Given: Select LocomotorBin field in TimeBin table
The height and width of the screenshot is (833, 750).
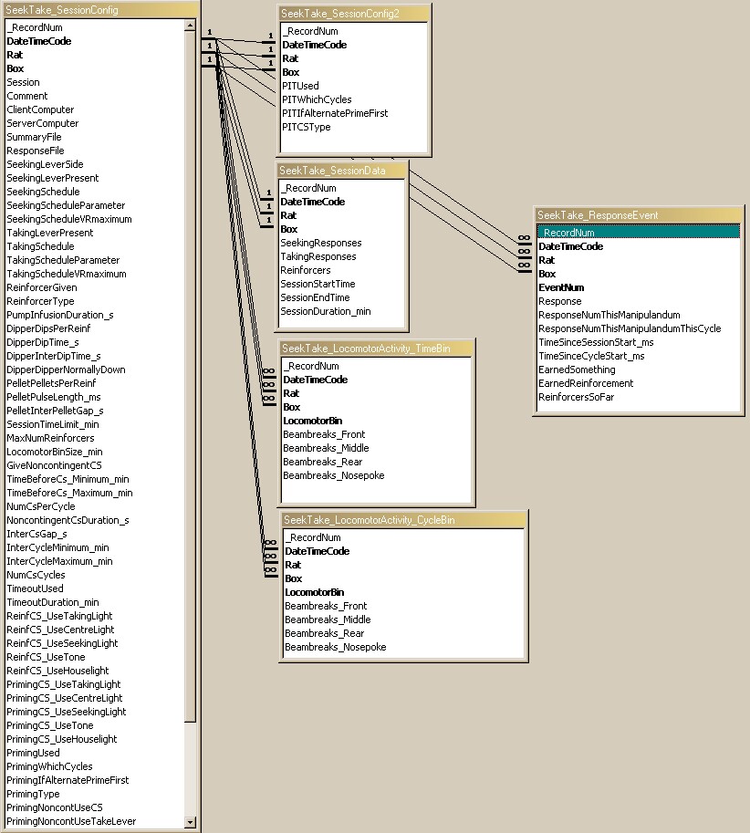Looking at the screenshot, I should point(312,421).
